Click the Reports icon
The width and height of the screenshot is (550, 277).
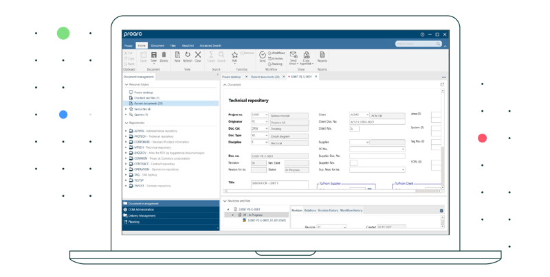pos(322,55)
